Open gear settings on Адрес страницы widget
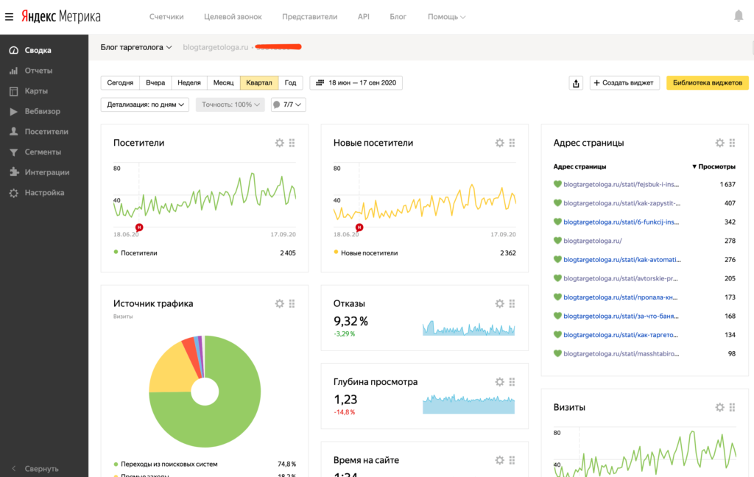 pyautogui.click(x=719, y=143)
